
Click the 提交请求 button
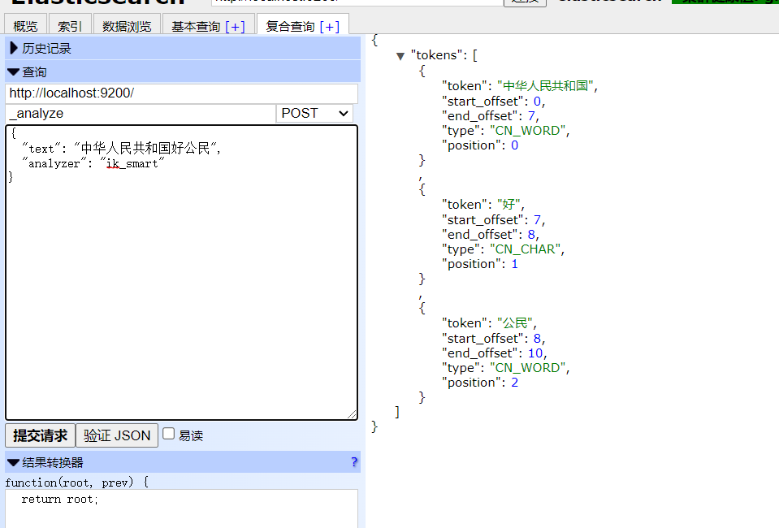tap(41, 435)
